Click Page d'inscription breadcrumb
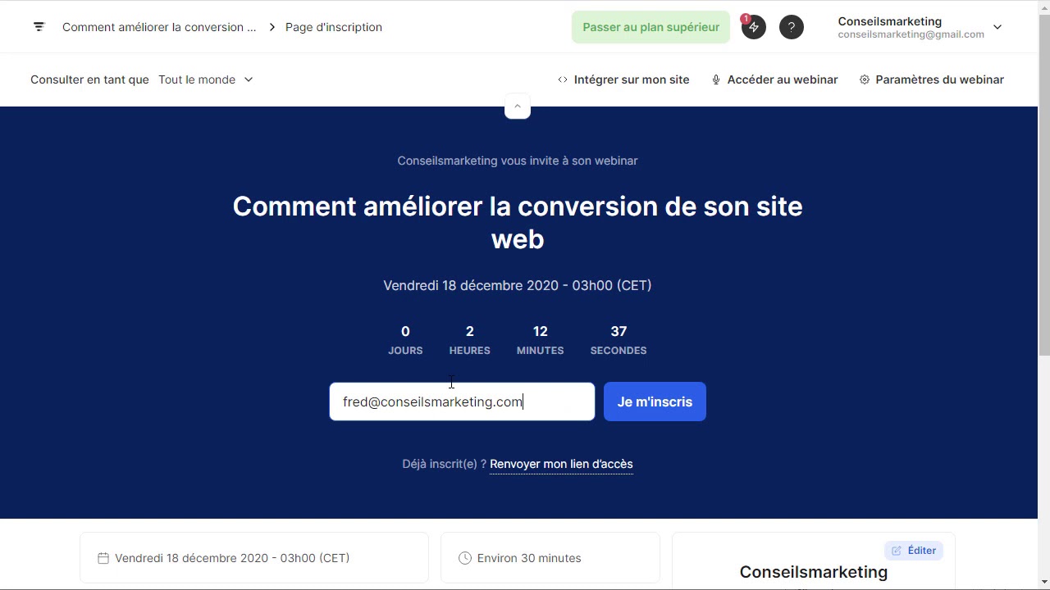 [334, 27]
